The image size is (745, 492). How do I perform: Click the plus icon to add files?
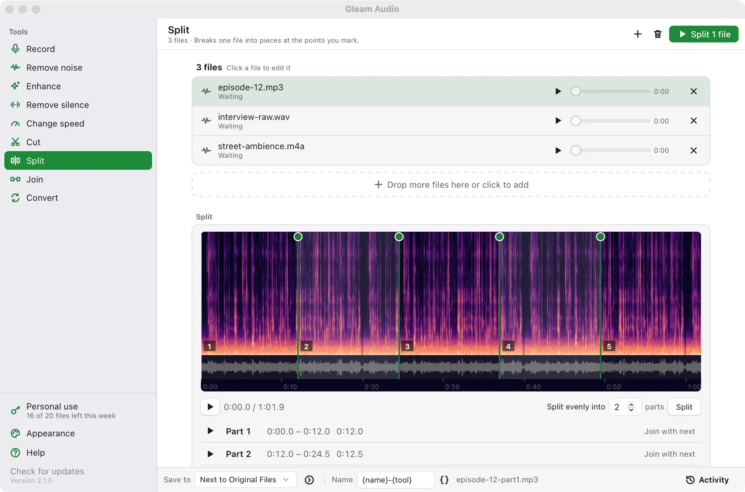coord(638,34)
